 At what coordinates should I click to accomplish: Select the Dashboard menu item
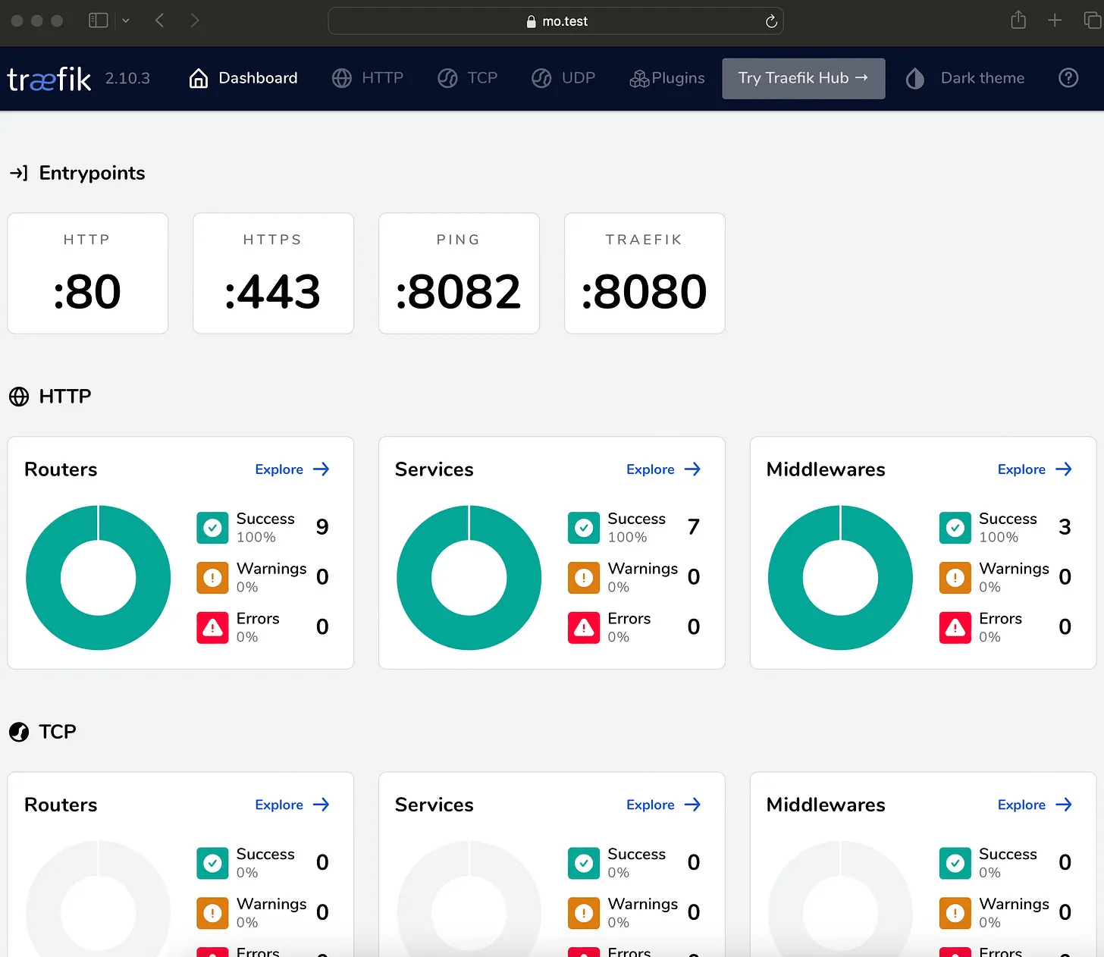(258, 78)
